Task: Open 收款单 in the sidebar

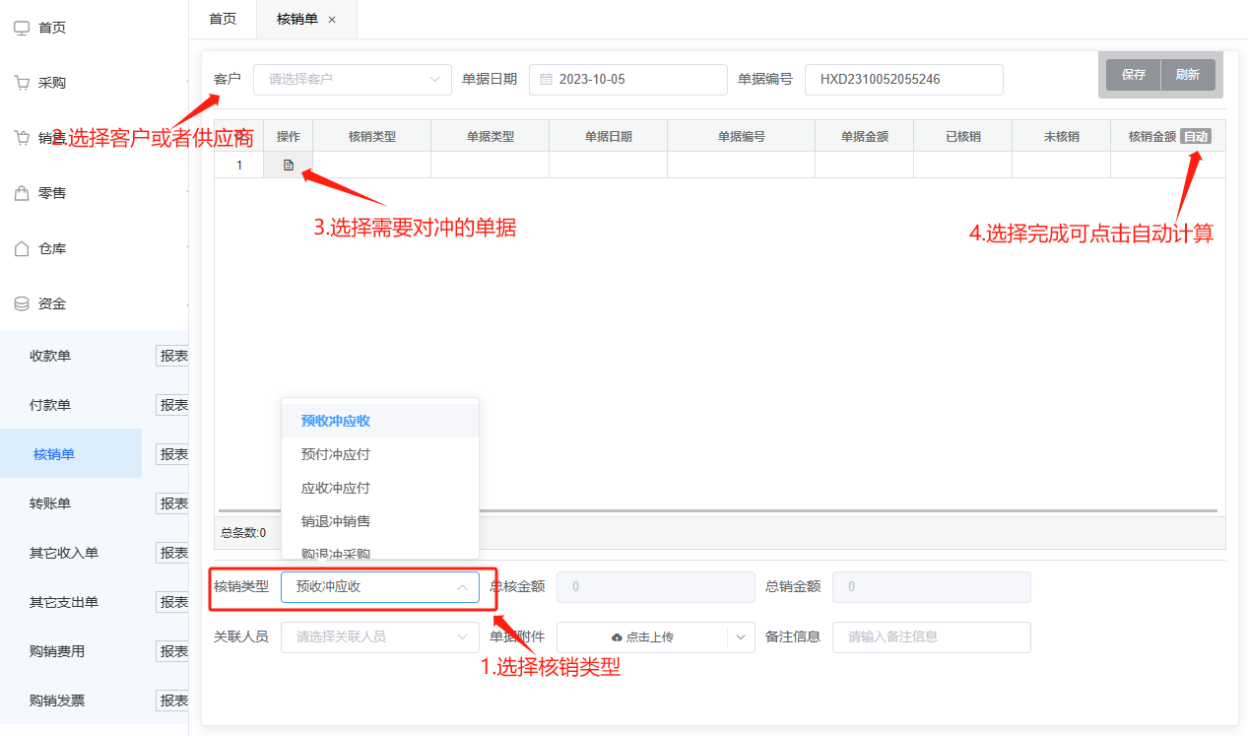Action: point(50,356)
